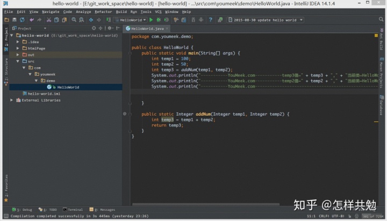This screenshot has height=221, width=387.
Task: Hide the Project panel with the hide icon
Action: click(x=118, y=28)
